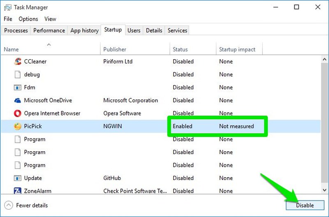The image size is (329, 217).
Task: Click the Check Point Software publisher cell
Action: tap(135, 191)
